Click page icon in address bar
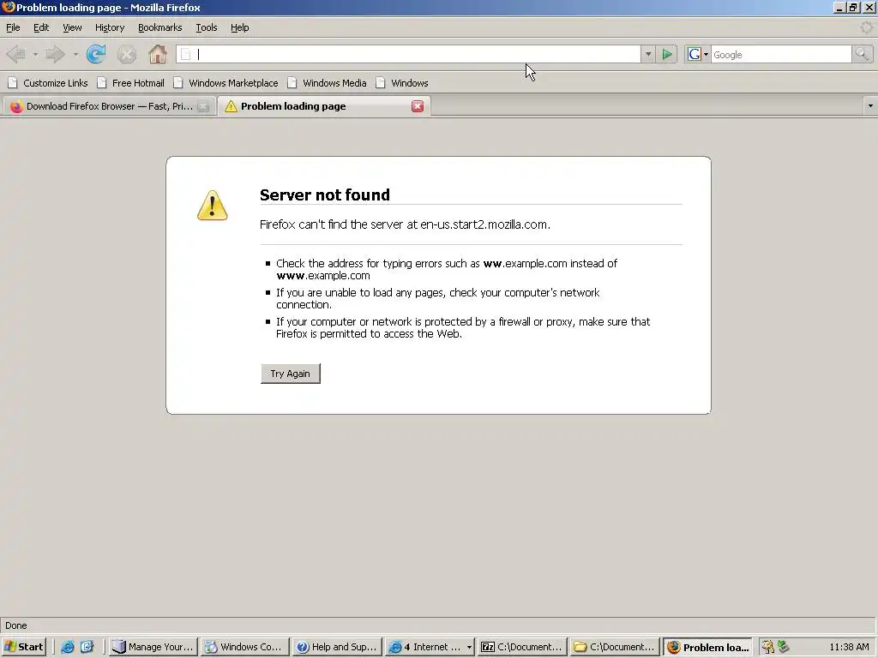 click(185, 54)
